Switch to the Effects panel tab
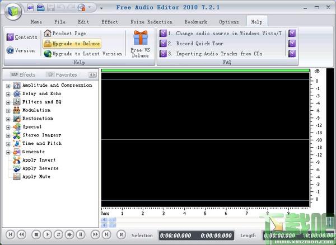The height and width of the screenshot is (245, 336). click(x=23, y=75)
